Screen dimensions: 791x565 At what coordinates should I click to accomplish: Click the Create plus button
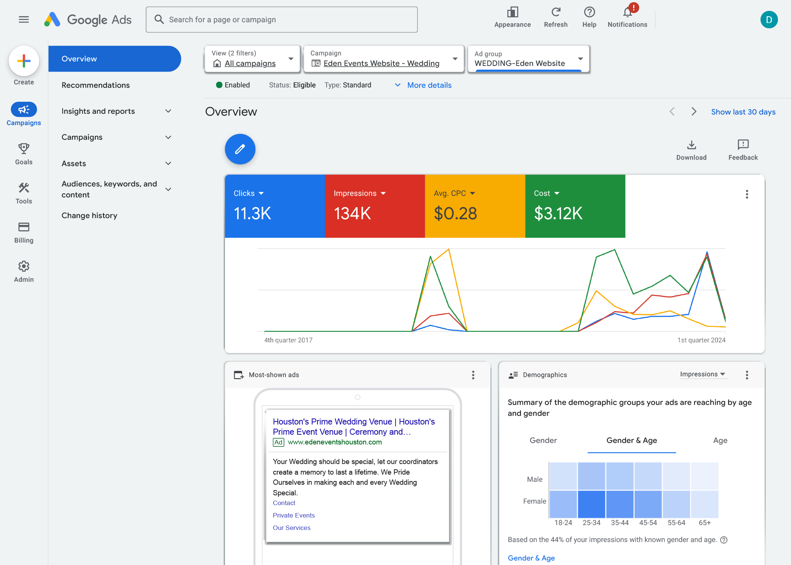click(24, 61)
